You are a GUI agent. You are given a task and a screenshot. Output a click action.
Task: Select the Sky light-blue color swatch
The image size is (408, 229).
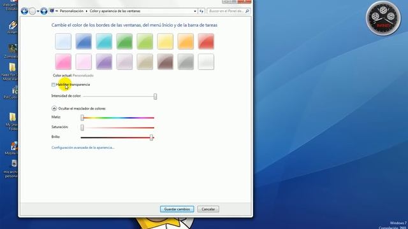point(63,41)
